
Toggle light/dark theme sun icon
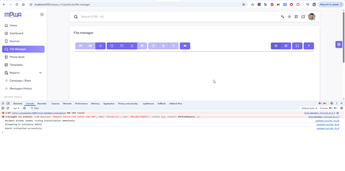[x=290, y=17]
